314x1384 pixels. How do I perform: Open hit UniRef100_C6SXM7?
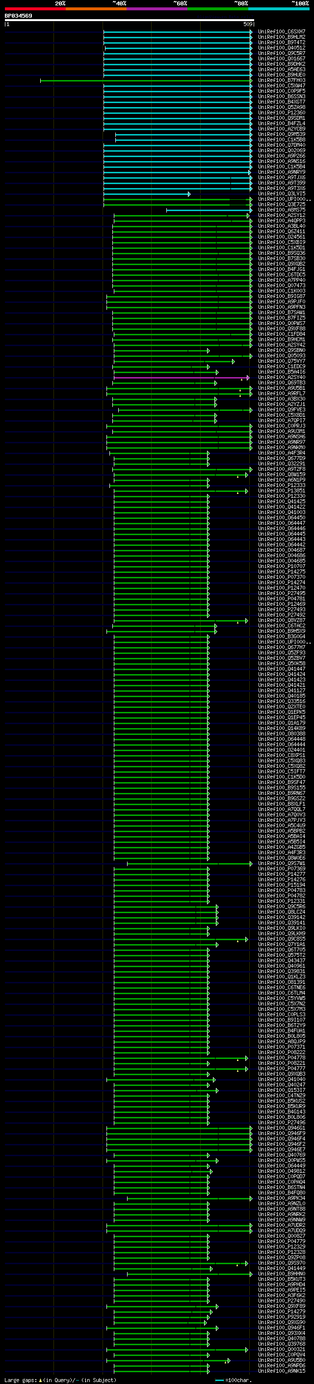pos(282,32)
